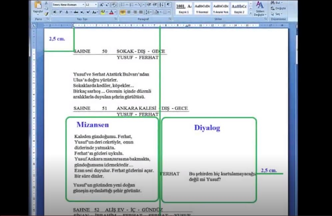The height and width of the screenshot is (216, 332).
Task: Toggle show paragraph marks (¶)
Action: coord(168,5)
